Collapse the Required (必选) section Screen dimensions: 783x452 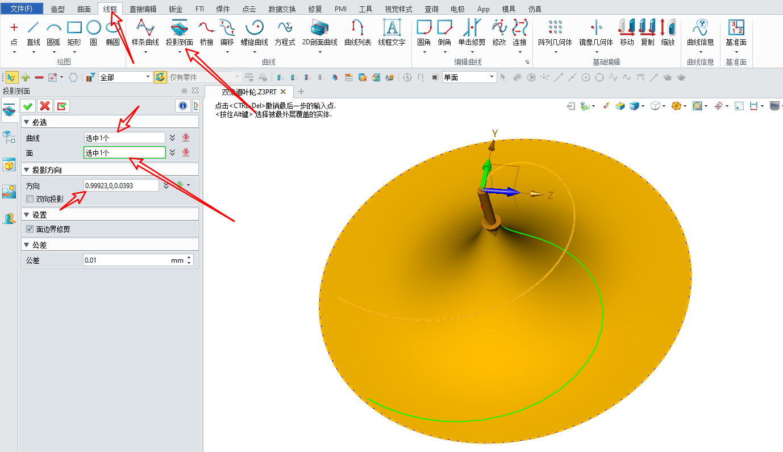click(26, 123)
